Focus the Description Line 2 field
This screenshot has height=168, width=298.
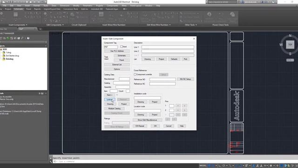click(168, 51)
